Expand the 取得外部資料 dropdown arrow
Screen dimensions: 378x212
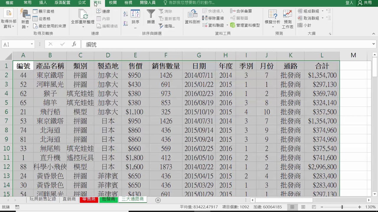(13, 26)
